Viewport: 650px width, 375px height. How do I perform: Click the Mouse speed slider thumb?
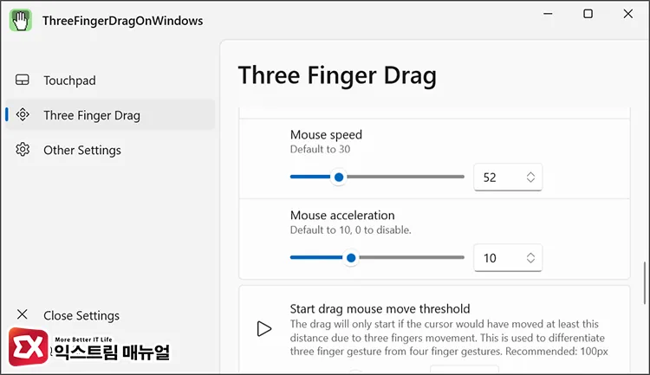click(x=339, y=178)
